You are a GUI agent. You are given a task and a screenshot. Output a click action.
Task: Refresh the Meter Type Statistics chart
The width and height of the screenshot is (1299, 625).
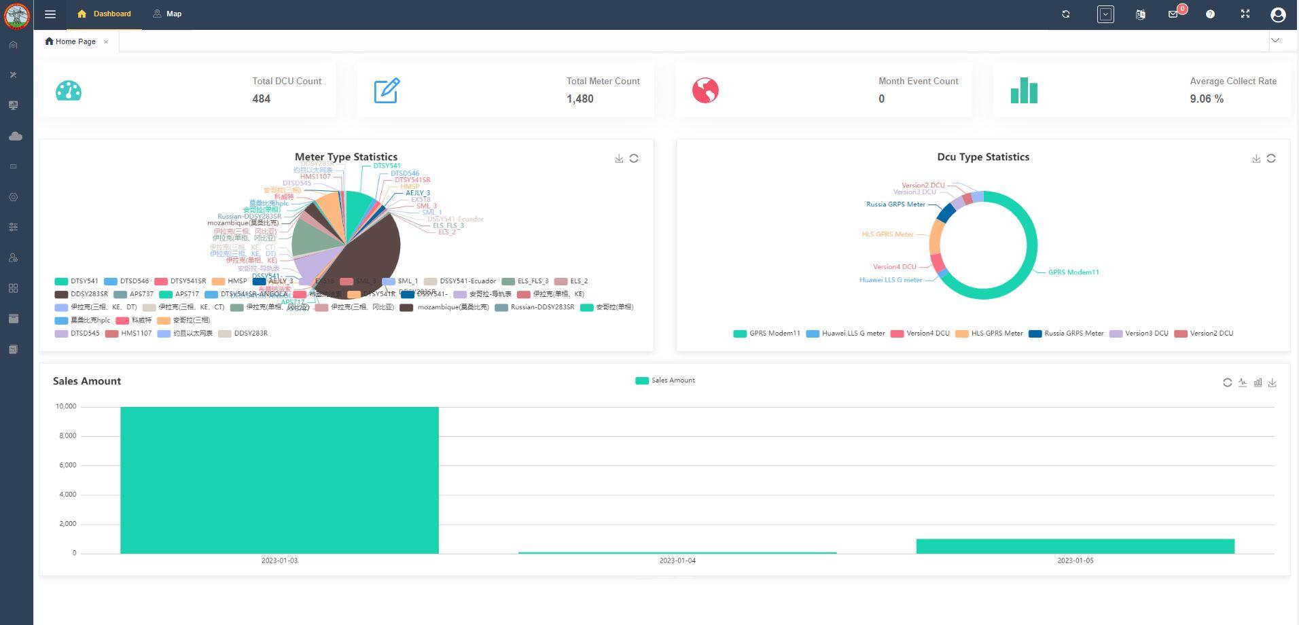(634, 158)
